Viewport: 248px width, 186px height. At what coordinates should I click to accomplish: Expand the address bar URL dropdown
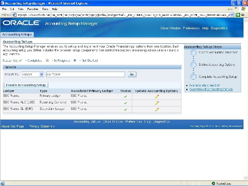(232, 15)
